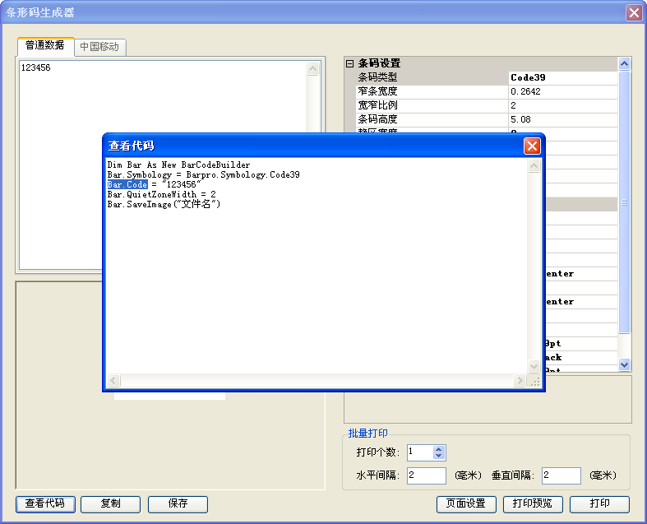
Task: Close the 条形码生成器 main window
Action: [x=633, y=12]
